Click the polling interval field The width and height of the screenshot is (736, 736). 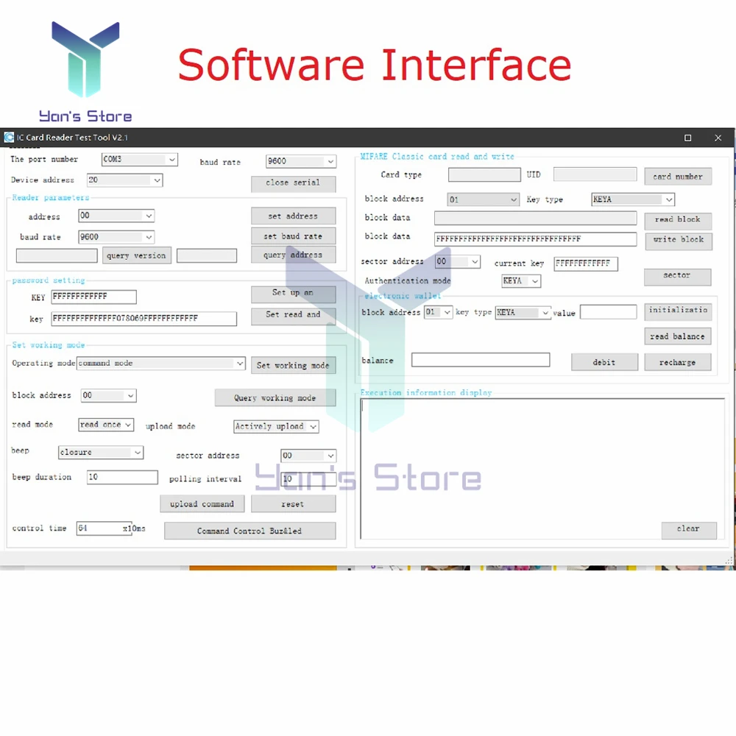(308, 479)
